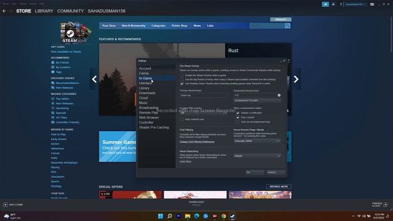Click the store search input field
The image size is (393, 221).
(267, 26)
